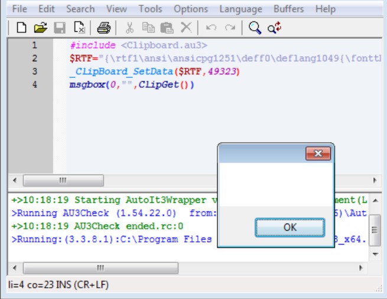Open the Language menu

pyautogui.click(x=240, y=9)
